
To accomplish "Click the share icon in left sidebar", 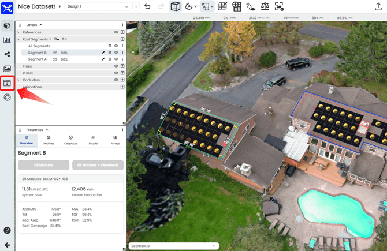I will [x=7, y=54].
